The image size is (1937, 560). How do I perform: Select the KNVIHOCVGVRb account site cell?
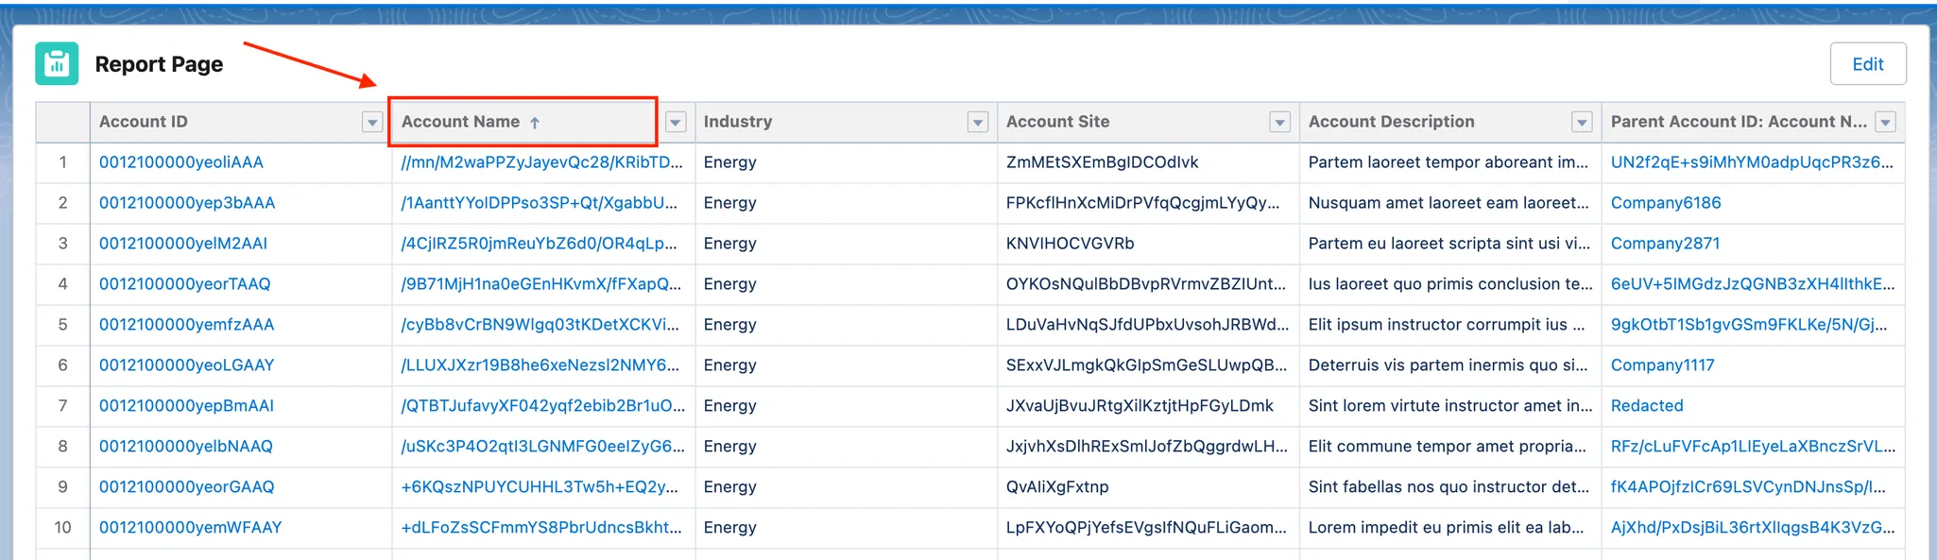tap(1070, 244)
